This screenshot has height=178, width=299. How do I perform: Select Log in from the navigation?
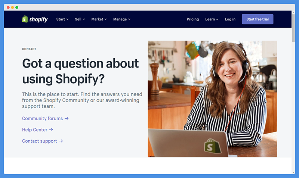tap(230, 19)
